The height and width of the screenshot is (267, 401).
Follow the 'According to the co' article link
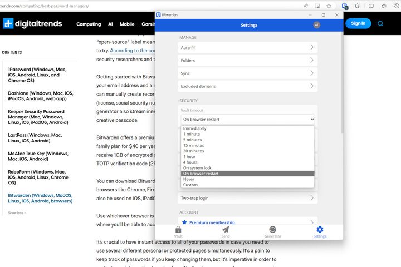[x=132, y=50]
